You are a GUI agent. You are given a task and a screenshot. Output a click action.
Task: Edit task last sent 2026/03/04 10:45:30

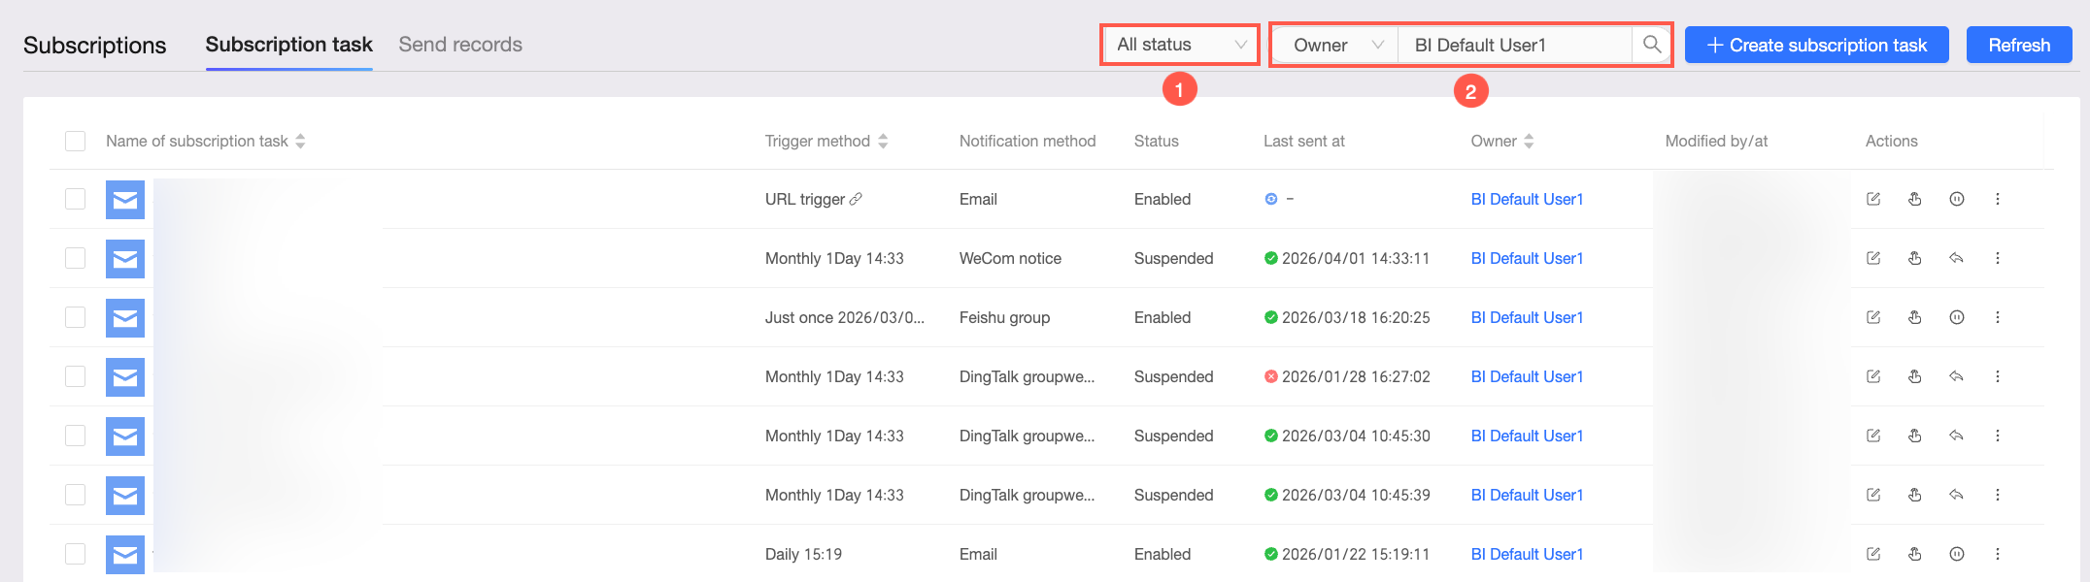click(x=1873, y=436)
